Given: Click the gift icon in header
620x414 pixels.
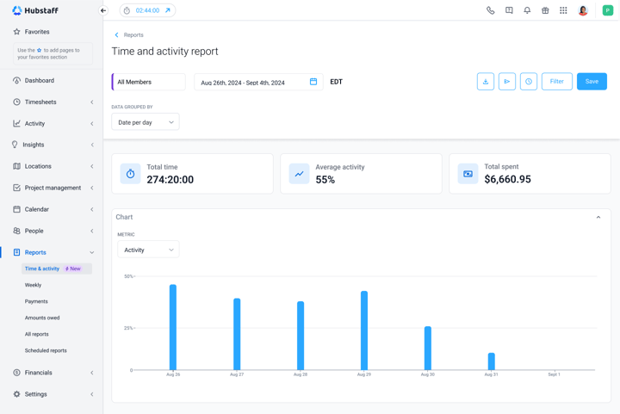Looking at the screenshot, I should (545, 10).
